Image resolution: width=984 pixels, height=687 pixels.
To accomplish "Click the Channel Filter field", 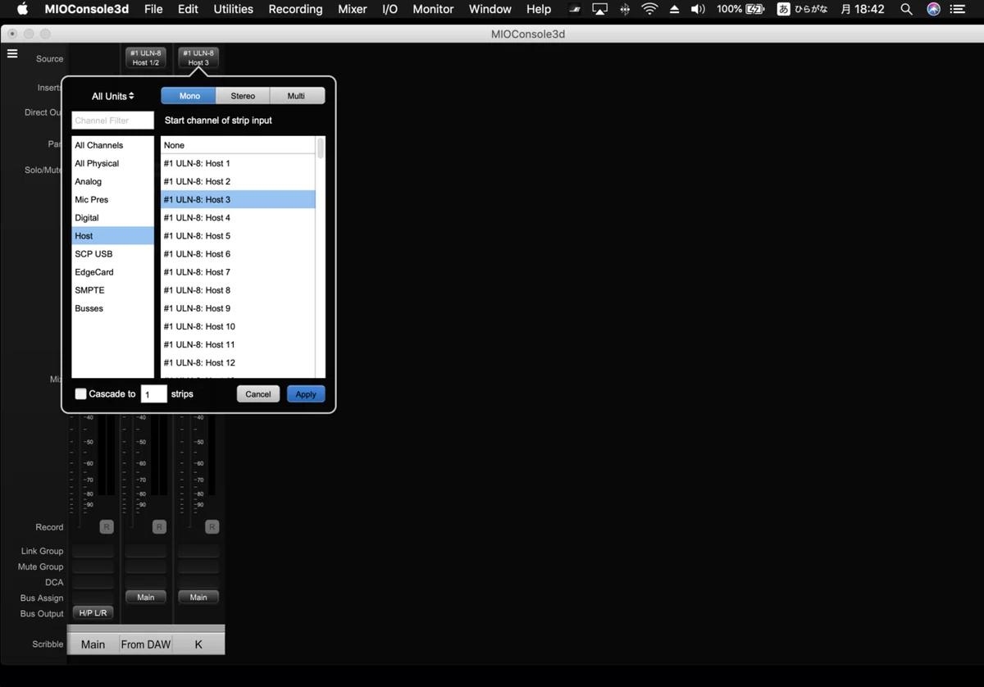I will 112,121.
